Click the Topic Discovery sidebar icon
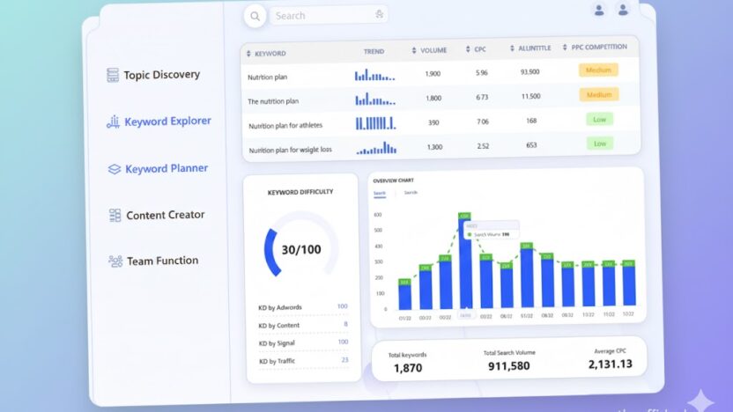The height and width of the screenshot is (412, 733). pos(113,76)
